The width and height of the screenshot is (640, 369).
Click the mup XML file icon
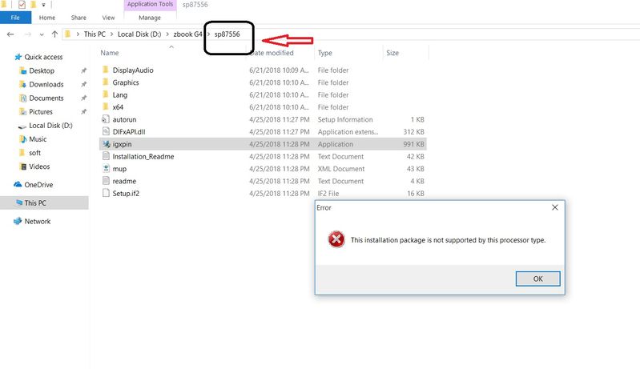[x=106, y=168]
